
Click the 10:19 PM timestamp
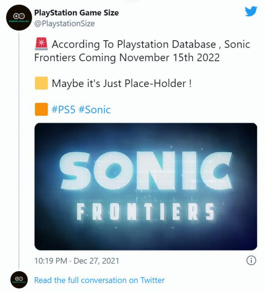click(49, 261)
